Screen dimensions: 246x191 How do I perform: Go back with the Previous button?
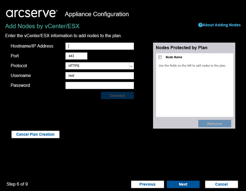point(148,184)
